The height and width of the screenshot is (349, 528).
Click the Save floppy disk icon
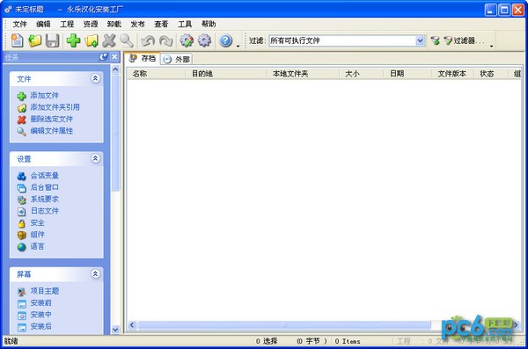click(x=52, y=40)
